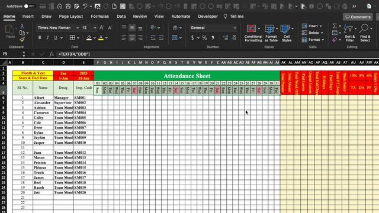Select row 6 header
Screen dimensions: 379x213
pyautogui.click(x=4, y=98)
